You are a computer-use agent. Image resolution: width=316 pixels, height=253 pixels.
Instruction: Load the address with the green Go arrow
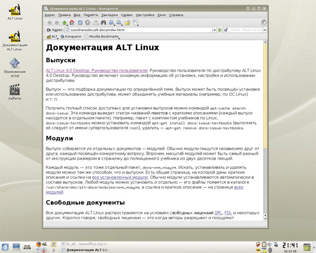(220, 30)
